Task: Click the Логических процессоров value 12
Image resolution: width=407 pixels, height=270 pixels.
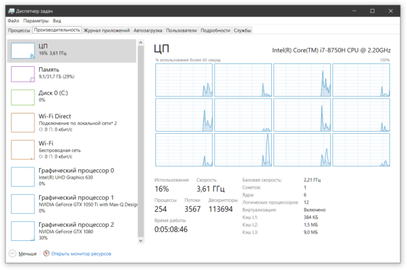Action: click(306, 202)
